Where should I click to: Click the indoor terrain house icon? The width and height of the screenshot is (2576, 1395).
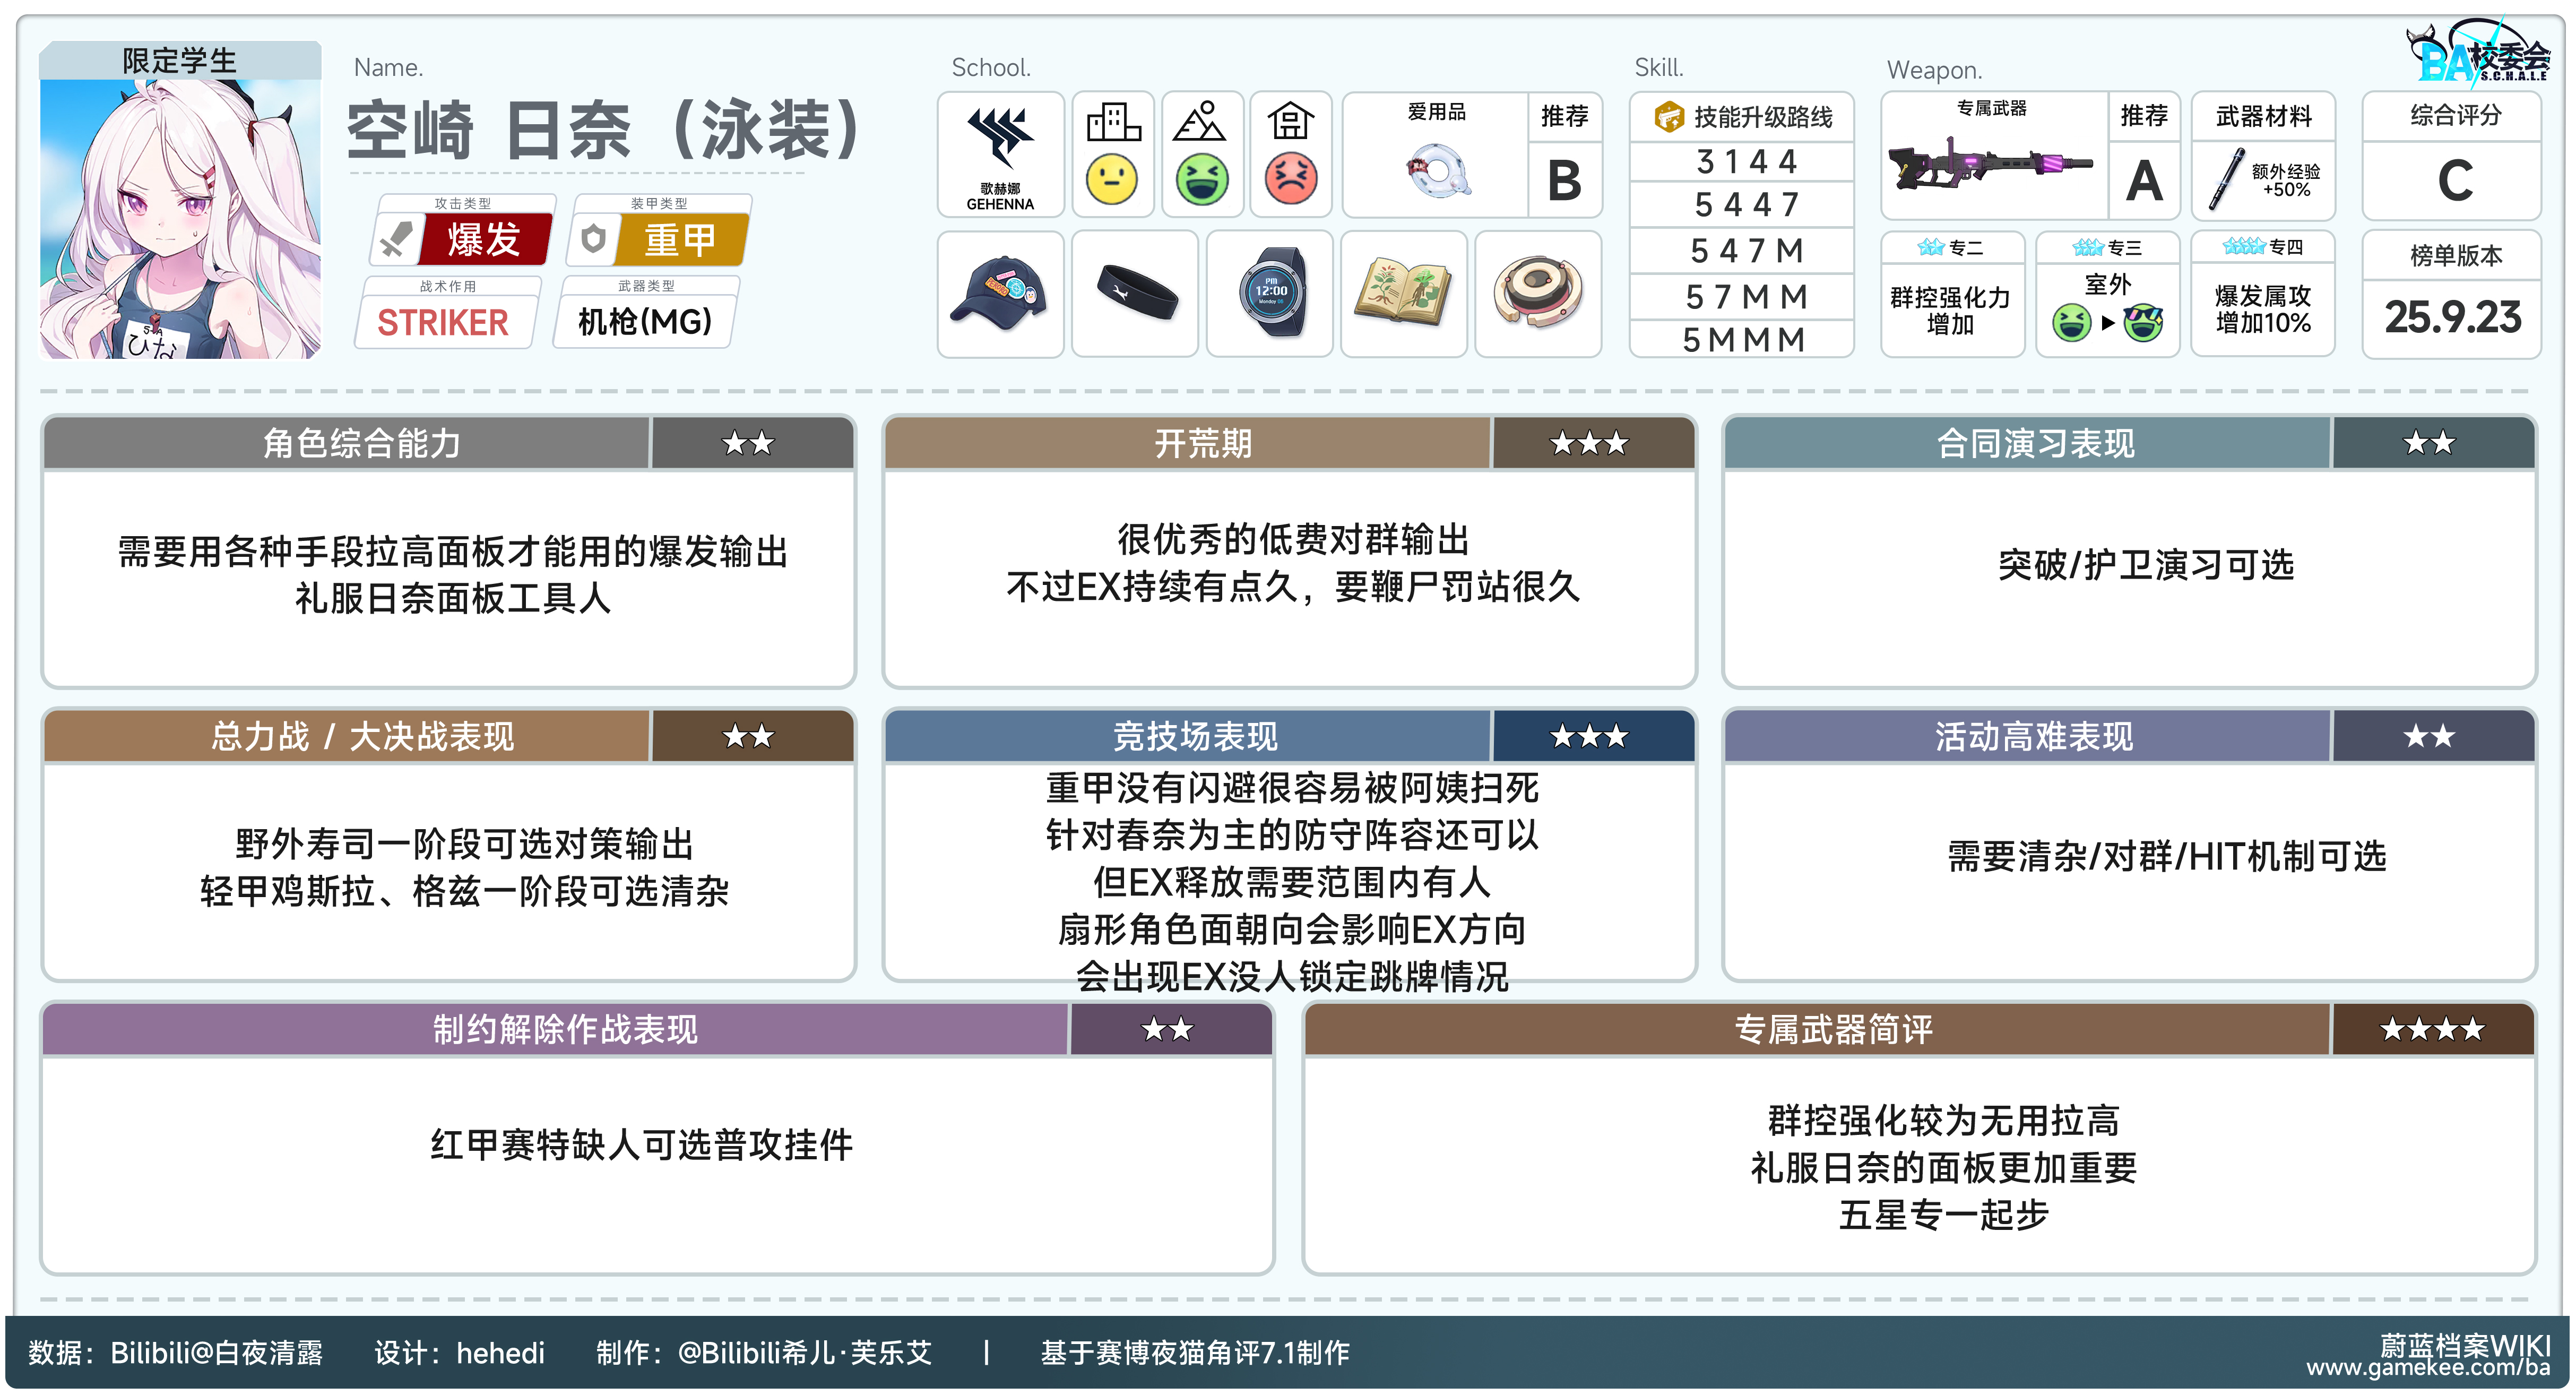click(x=1290, y=122)
